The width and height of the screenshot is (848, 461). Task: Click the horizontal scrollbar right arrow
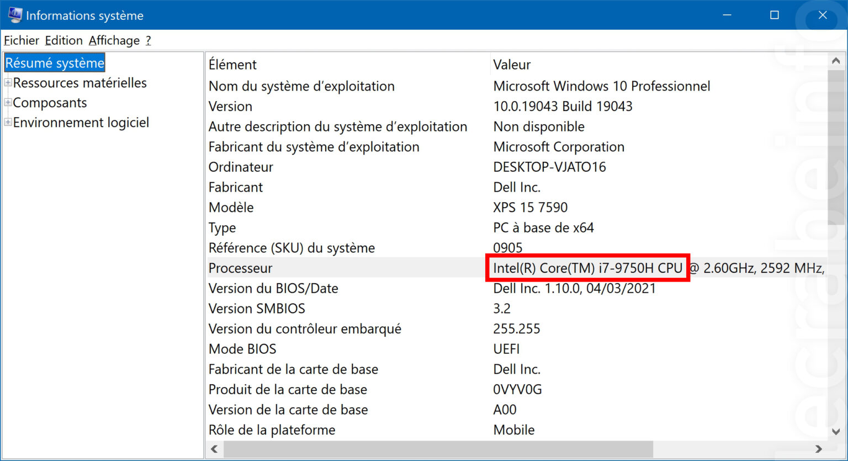pos(819,449)
